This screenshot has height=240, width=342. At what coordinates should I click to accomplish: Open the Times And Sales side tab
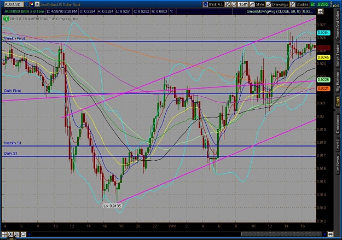point(338,25)
